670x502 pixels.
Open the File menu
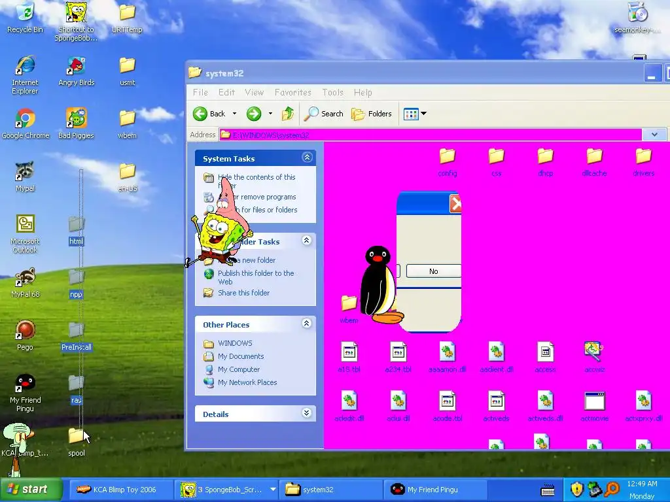pos(200,92)
